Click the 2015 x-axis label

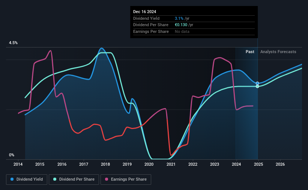coord(40,164)
